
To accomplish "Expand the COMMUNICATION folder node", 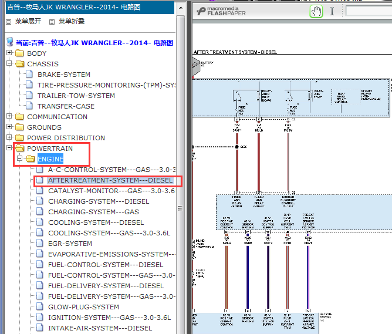I will pos(9,116).
